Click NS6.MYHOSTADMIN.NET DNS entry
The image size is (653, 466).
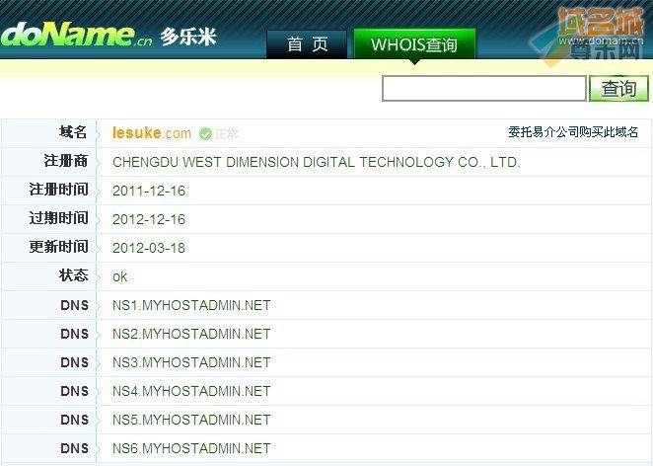pyautogui.click(x=191, y=448)
